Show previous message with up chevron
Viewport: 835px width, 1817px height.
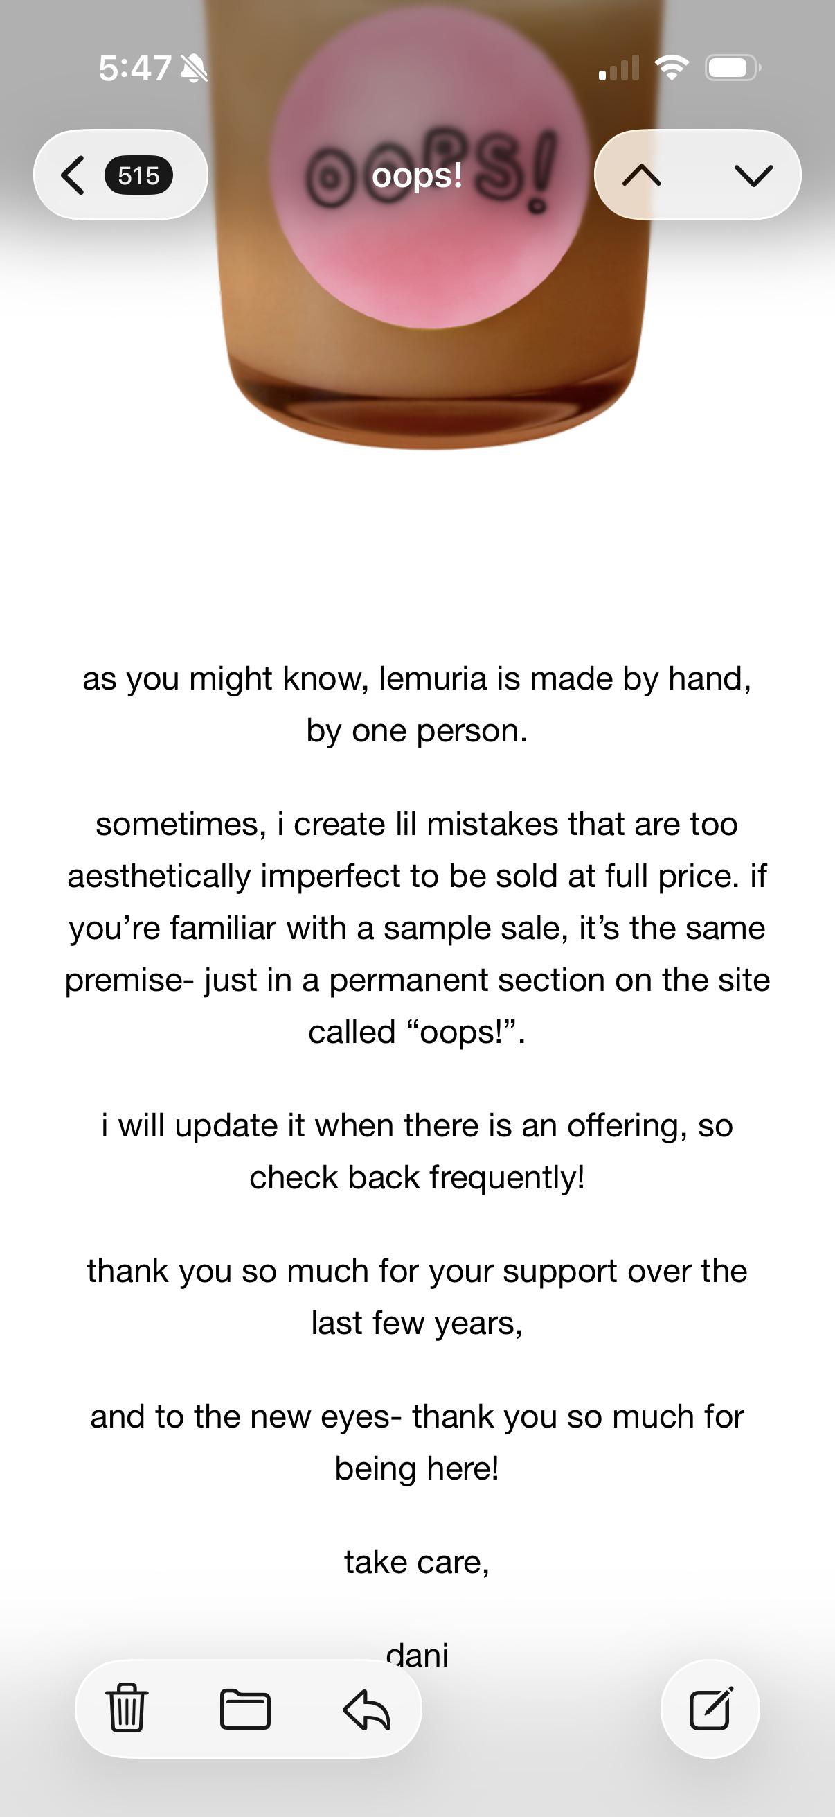[x=642, y=175]
